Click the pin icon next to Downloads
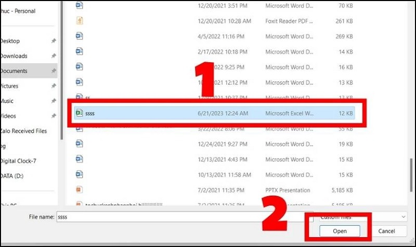Viewport: 416px width, 247px height. point(54,56)
